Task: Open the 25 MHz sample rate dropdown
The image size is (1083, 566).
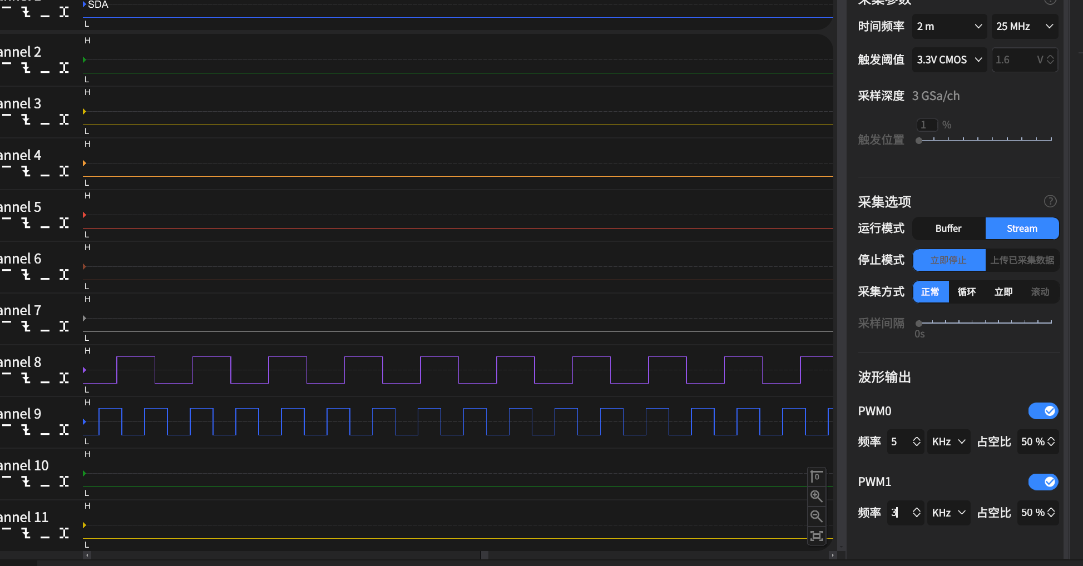Action: [x=1025, y=26]
